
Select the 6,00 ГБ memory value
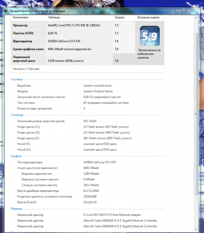click(52, 33)
